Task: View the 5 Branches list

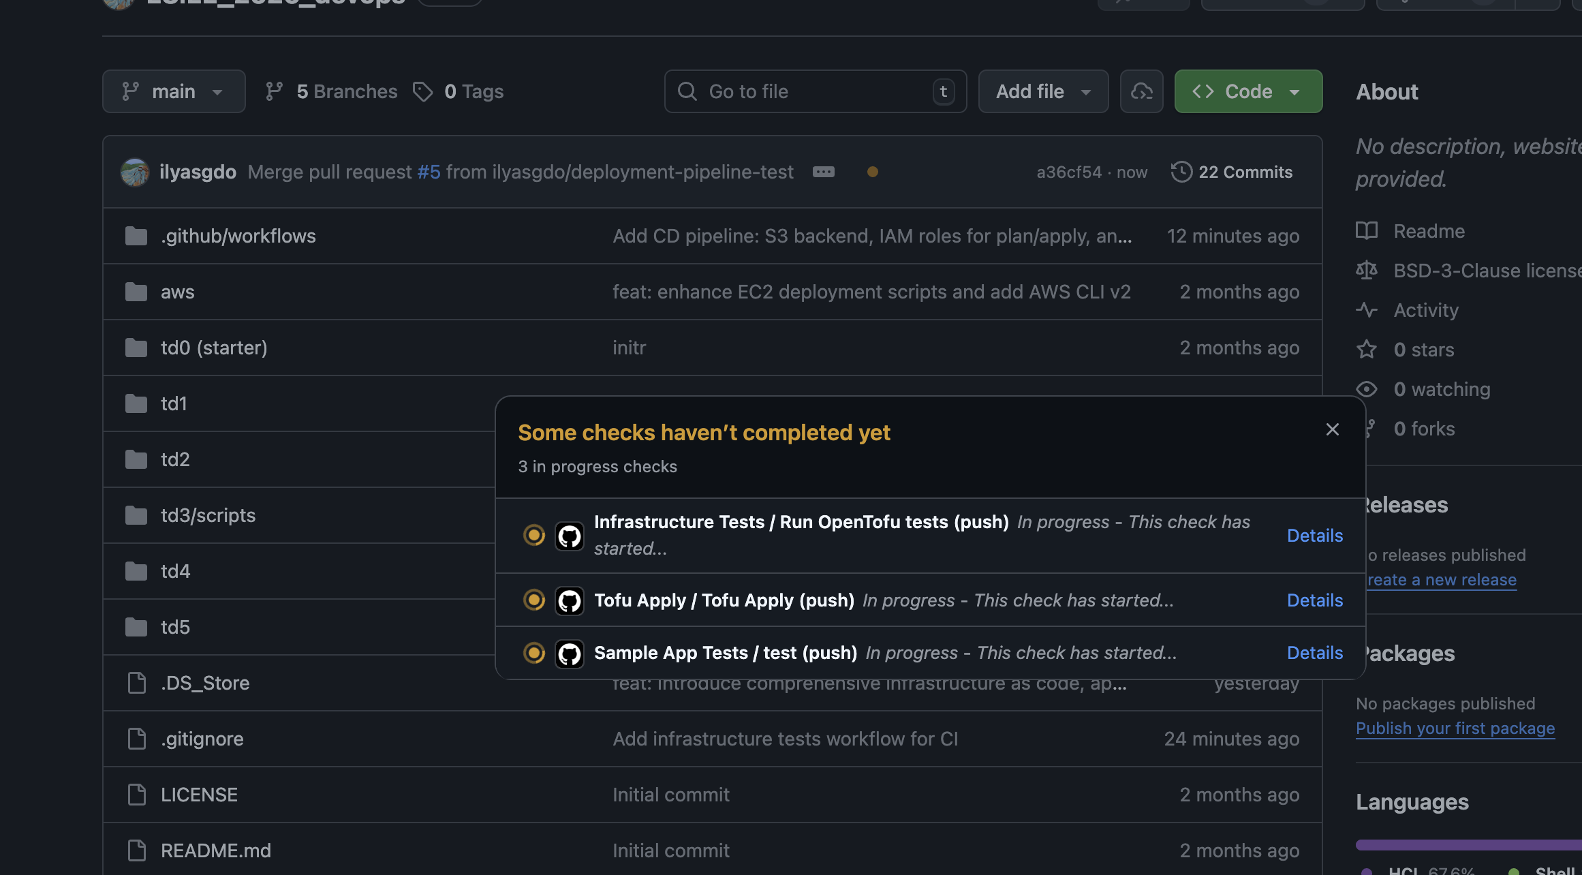Action: point(332,91)
